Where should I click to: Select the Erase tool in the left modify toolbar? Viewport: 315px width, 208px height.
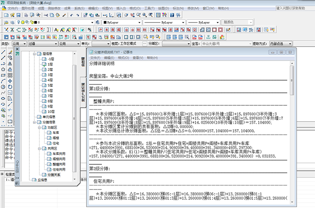coord(10,52)
